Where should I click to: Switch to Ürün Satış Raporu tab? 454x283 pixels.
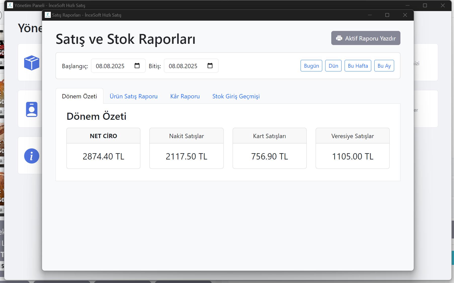pyautogui.click(x=134, y=96)
